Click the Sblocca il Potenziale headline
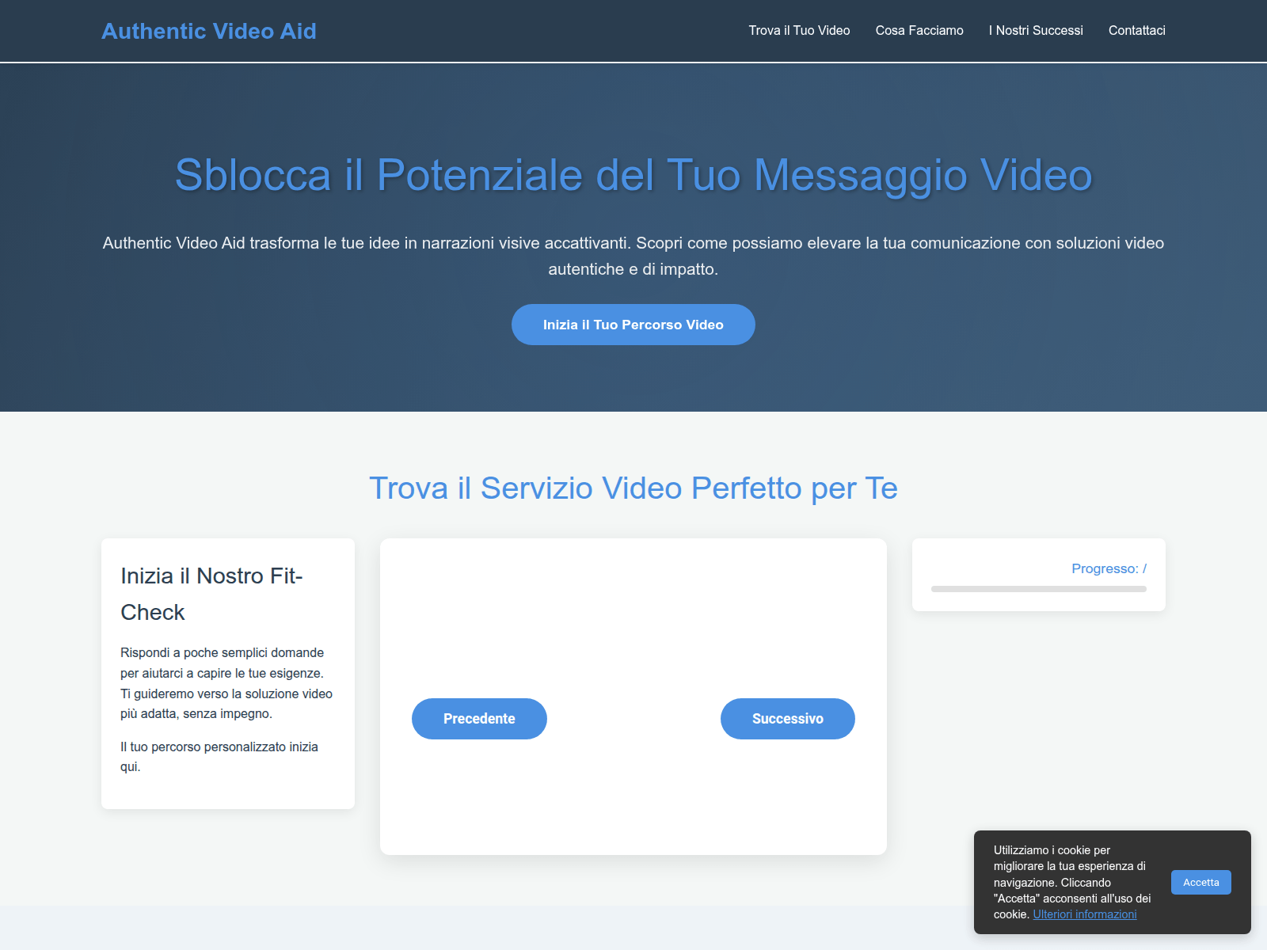This screenshot has width=1267, height=950. (633, 174)
